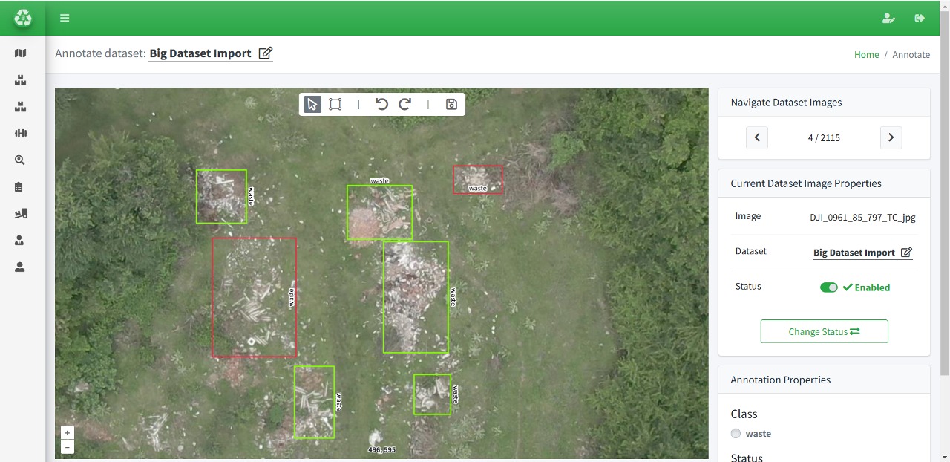Image resolution: width=950 pixels, height=462 pixels.
Task: Open the magnifier location search sidebar icon
Action: pos(20,160)
